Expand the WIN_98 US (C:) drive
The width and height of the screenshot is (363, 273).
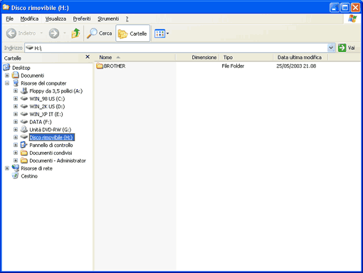pos(16,98)
